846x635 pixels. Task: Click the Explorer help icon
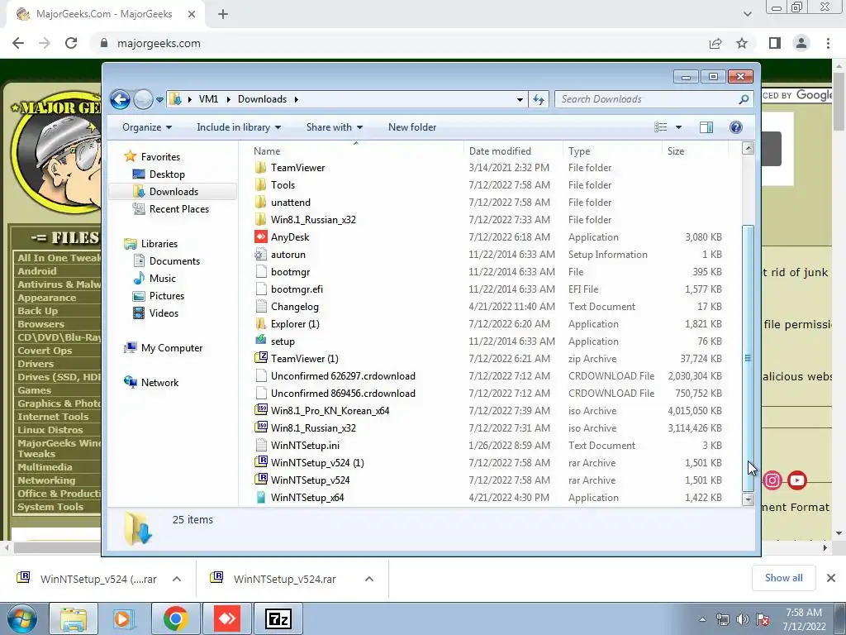coord(736,127)
